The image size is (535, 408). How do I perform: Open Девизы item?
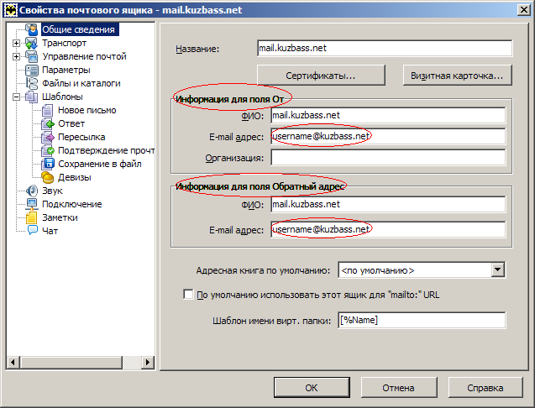[75, 177]
